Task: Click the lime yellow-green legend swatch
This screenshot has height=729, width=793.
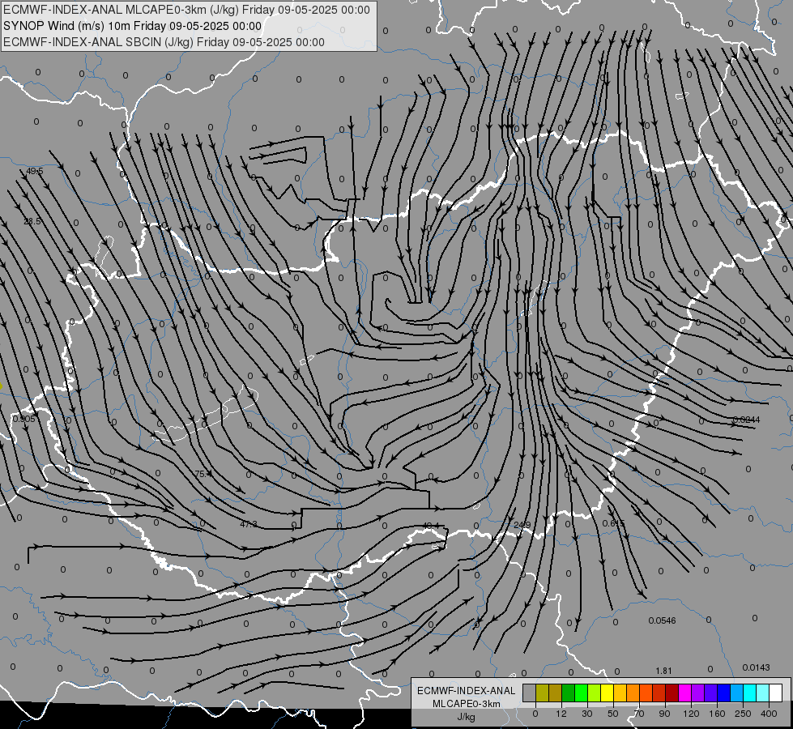Action: pyautogui.click(x=595, y=693)
